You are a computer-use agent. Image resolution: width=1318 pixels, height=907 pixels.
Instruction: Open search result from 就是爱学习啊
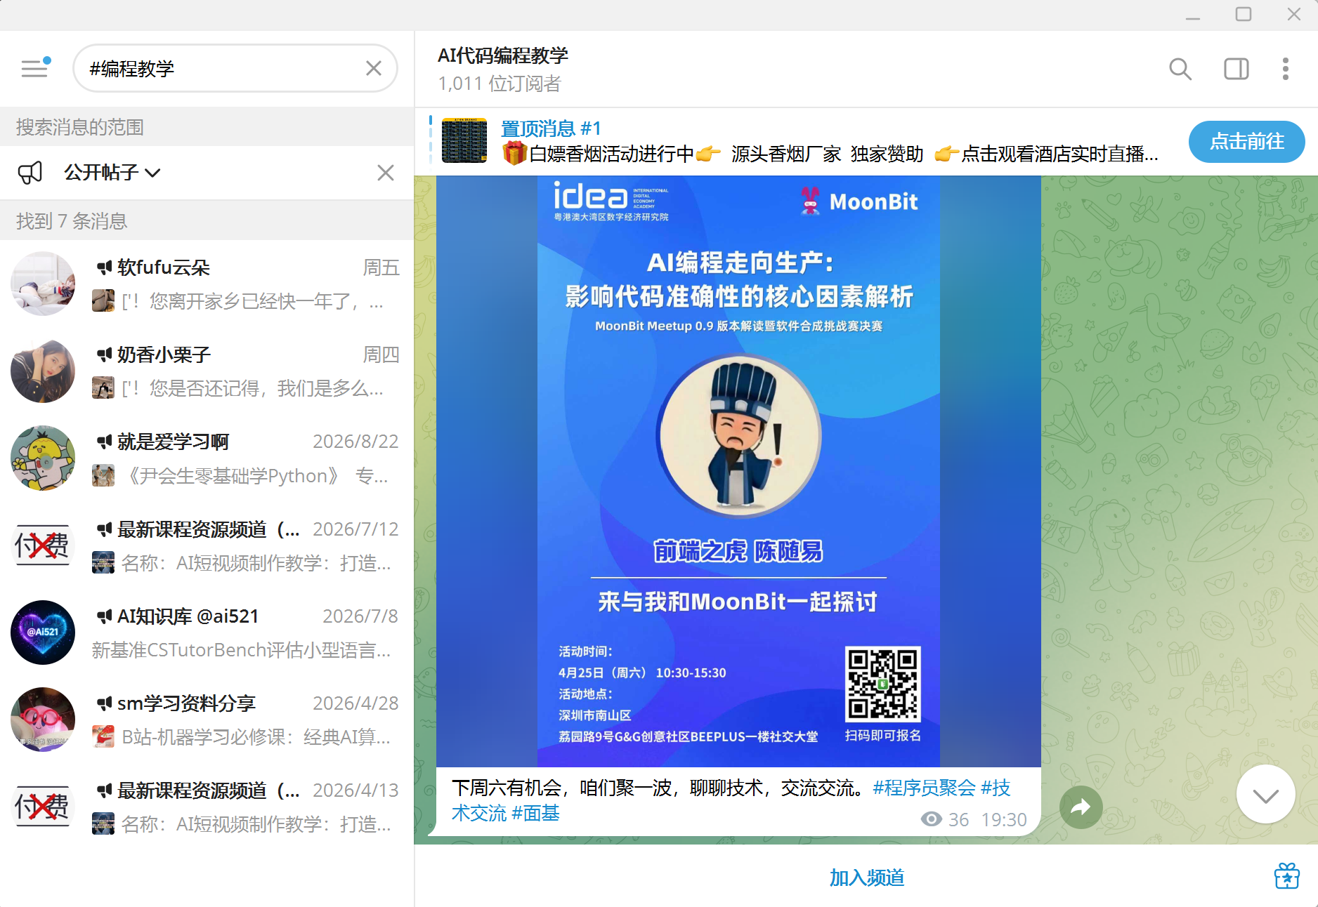point(207,458)
